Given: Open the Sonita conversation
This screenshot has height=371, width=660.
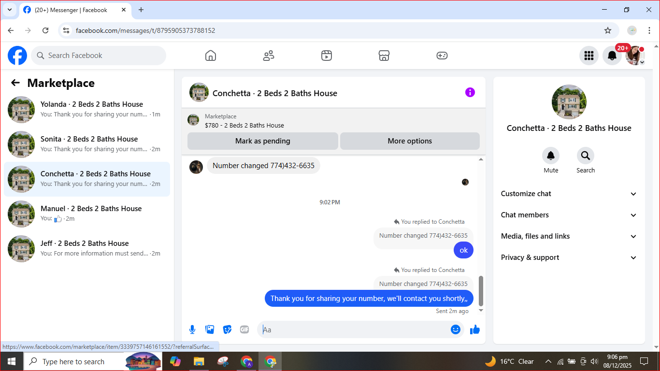Looking at the screenshot, I should pyautogui.click(x=87, y=144).
